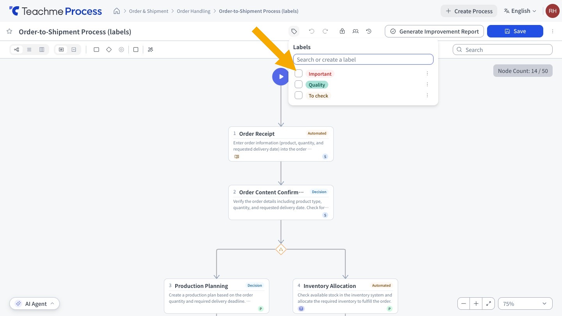This screenshot has height=316, width=562.
Task: Open options for the To check label
Action: point(427,95)
